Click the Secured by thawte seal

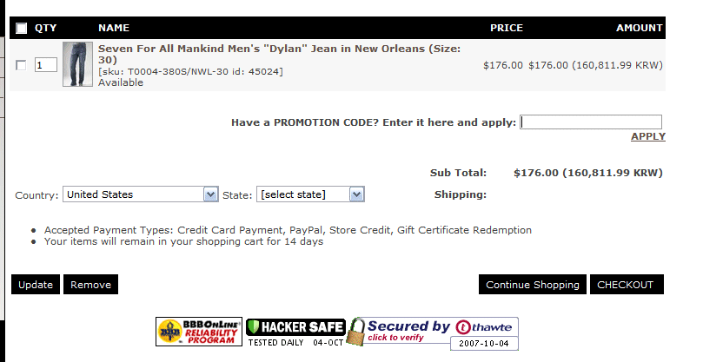(433, 333)
